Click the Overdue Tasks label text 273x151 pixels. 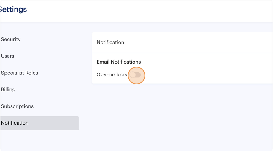tap(112, 75)
